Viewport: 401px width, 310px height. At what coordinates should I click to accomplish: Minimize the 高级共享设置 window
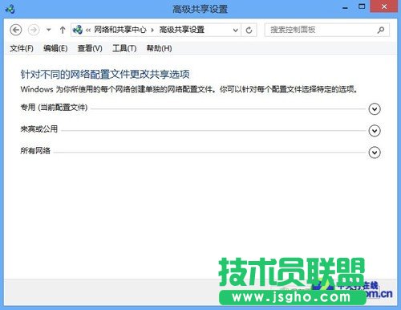click(345, 8)
